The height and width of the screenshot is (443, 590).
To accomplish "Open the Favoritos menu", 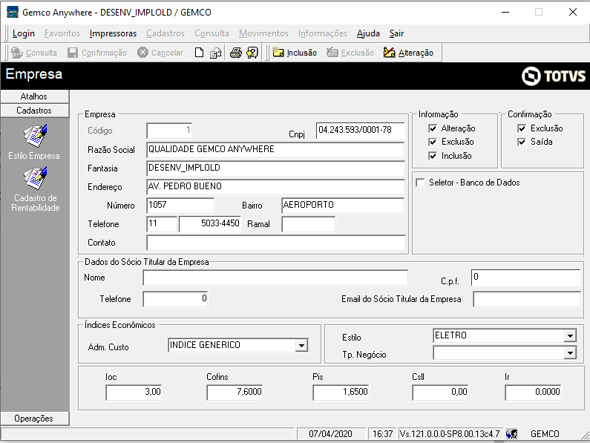I will [x=62, y=33].
